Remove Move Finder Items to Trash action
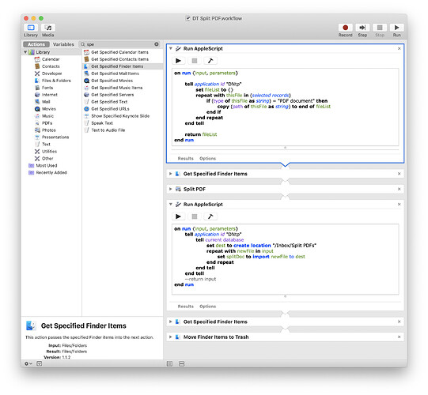Image resolution: width=428 pixels, height=395 pixels. 399,337
